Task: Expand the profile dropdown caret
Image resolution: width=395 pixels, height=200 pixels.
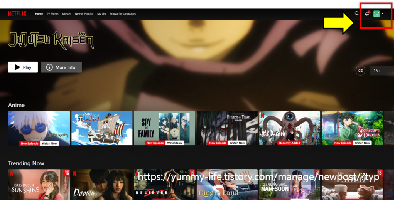Action: click(383, 13)
